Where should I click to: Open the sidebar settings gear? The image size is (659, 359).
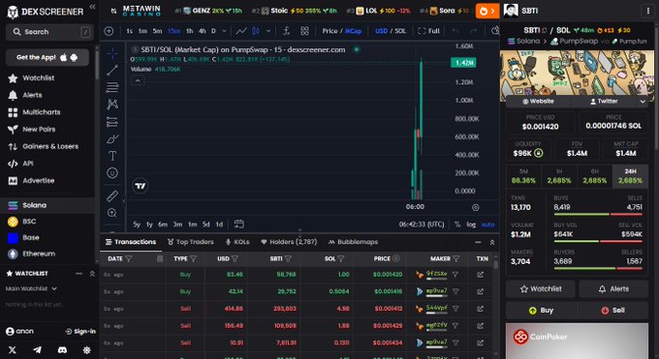click(x=86, y=349)
